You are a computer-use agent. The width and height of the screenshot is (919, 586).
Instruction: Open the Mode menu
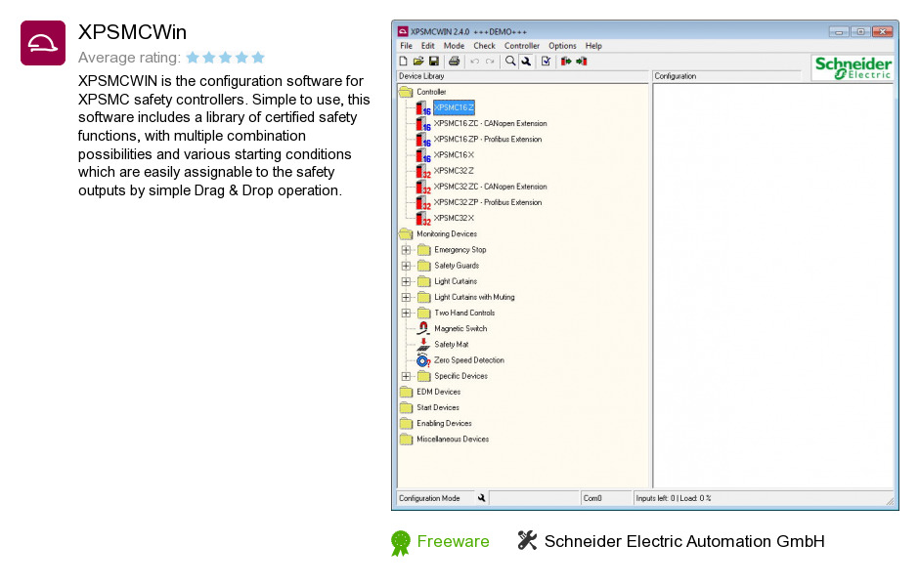454,46
